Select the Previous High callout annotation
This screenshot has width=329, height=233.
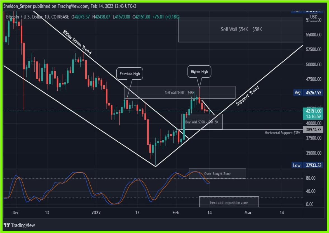click(x=130, y=73)
